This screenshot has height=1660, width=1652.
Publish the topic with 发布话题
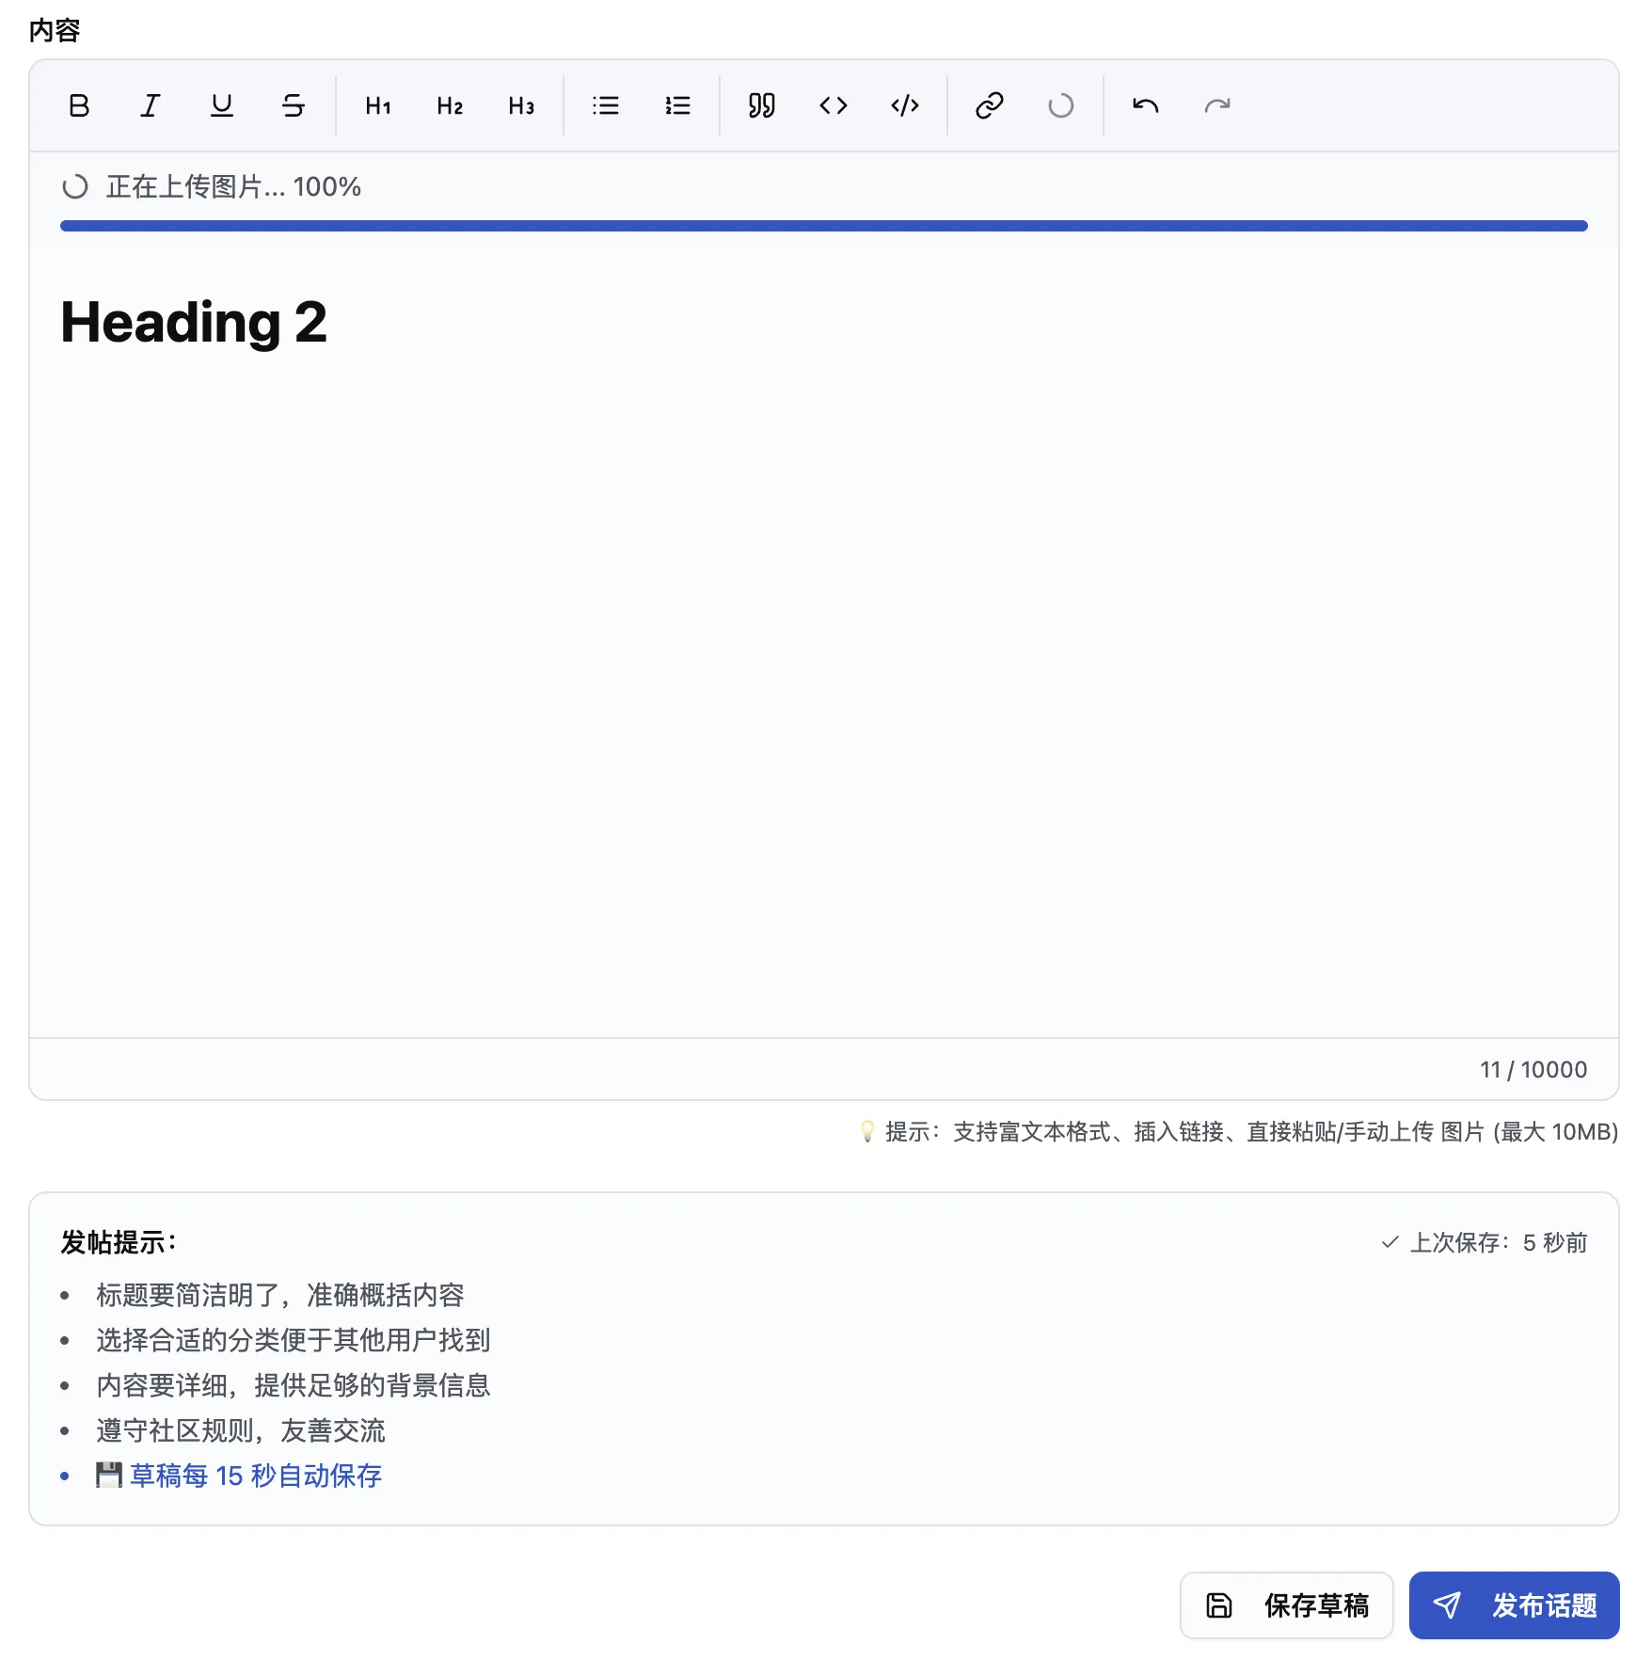[1515, 1605]
